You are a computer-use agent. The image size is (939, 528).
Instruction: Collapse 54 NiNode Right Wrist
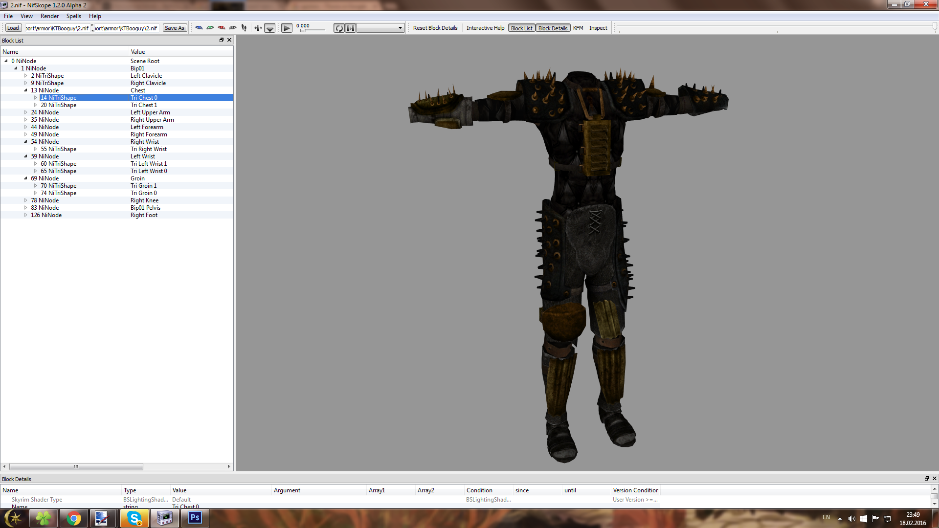tap(25, 142)
